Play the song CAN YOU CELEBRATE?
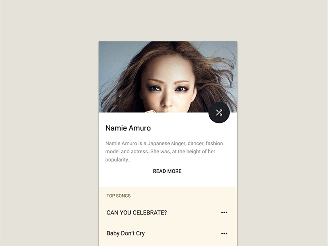Viewport: 328px width, 246px height. click(137, 213)
